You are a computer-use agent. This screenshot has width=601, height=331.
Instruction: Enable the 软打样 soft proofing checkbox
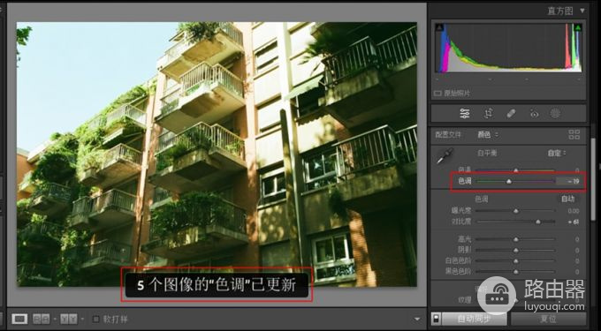click(x=96, y=319)
